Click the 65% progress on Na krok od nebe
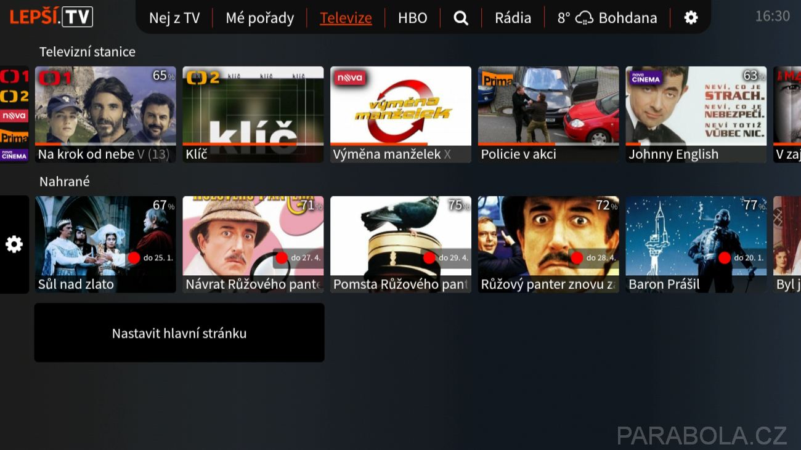 [163, 76]
